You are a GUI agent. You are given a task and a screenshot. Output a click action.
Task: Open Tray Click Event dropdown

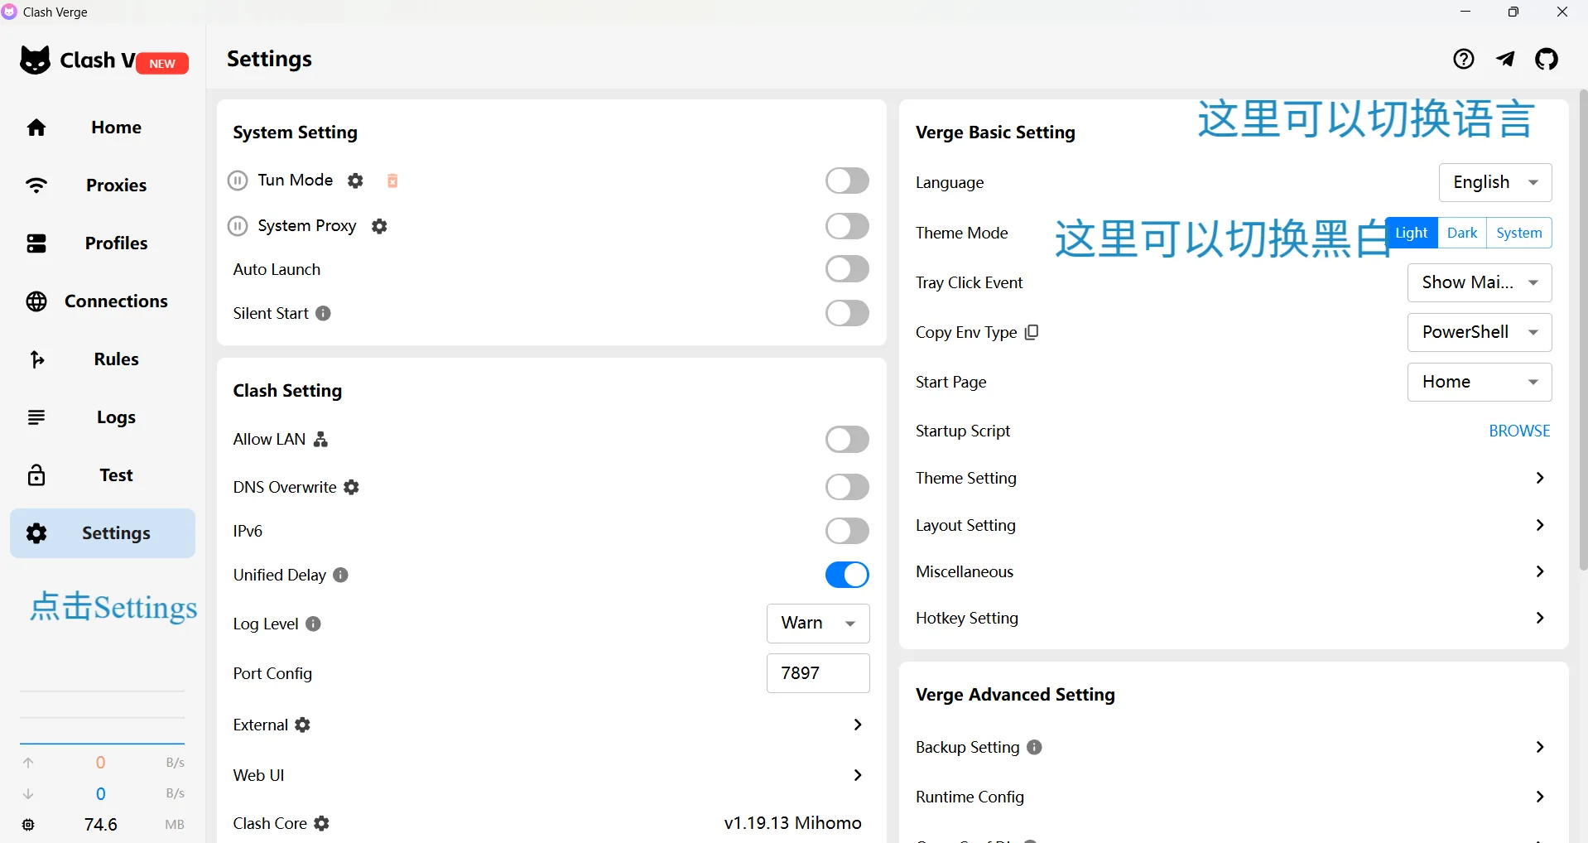click(1480, 282)
